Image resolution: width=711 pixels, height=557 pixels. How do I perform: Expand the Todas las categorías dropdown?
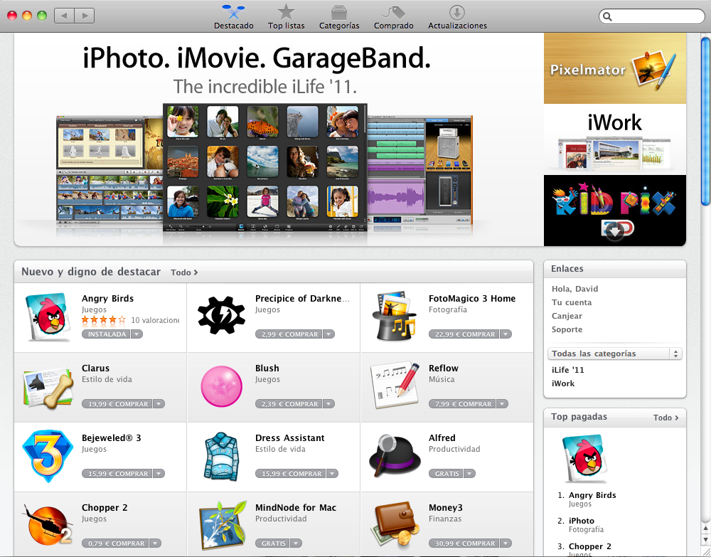615,354
